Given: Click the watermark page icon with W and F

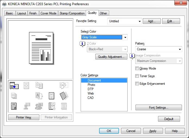Looking at the screenshot, I should click(x=52, y=96).
